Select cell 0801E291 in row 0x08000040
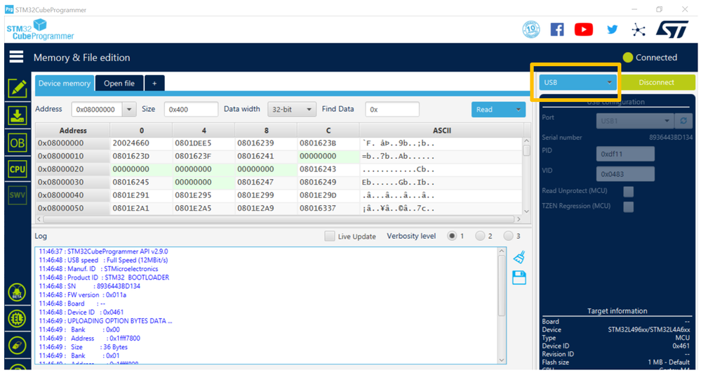 (x=141, y=195)
